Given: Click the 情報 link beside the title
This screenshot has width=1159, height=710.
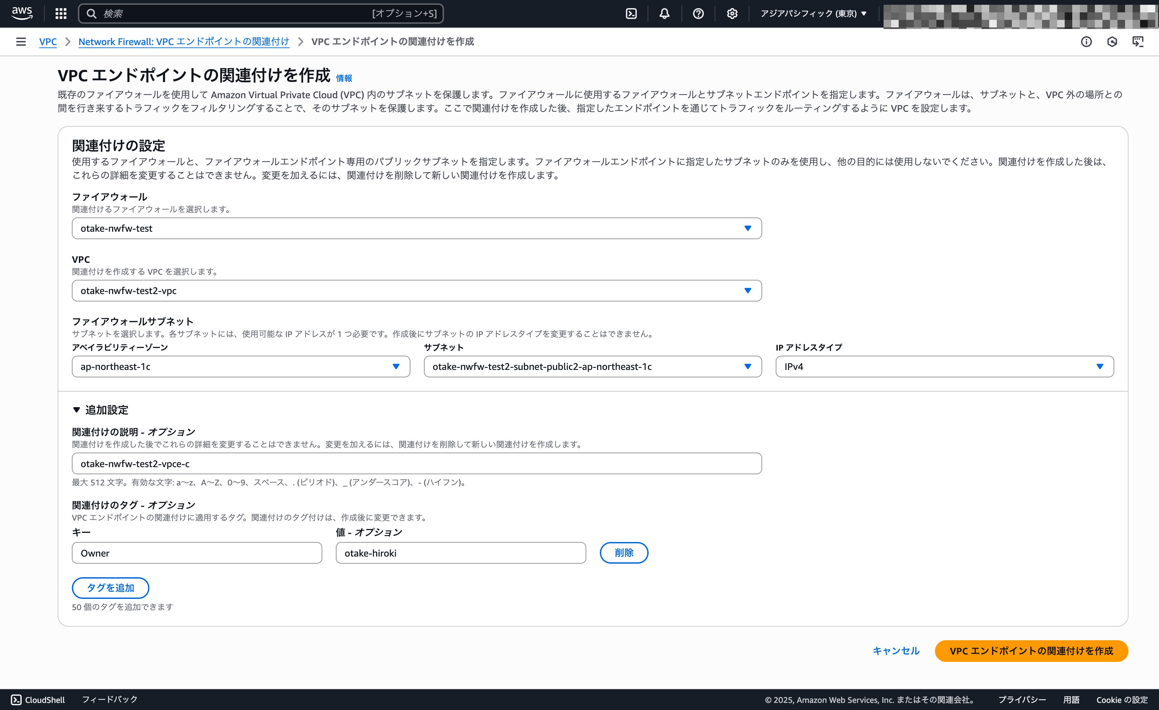Looking at the screenshot, I should coord(344,78).
